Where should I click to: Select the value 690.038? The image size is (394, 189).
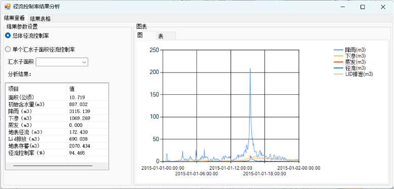point(78,139)
